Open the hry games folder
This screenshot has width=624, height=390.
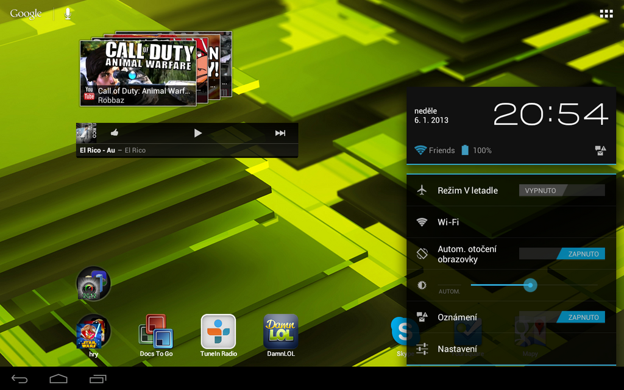[x=93, y=332]
